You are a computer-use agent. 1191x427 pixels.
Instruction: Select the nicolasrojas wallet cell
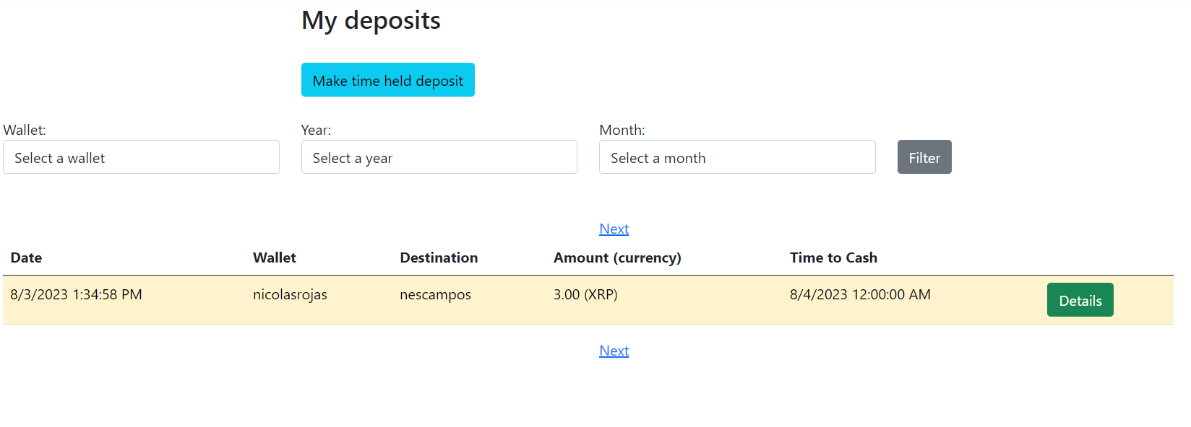click(290, 294)
